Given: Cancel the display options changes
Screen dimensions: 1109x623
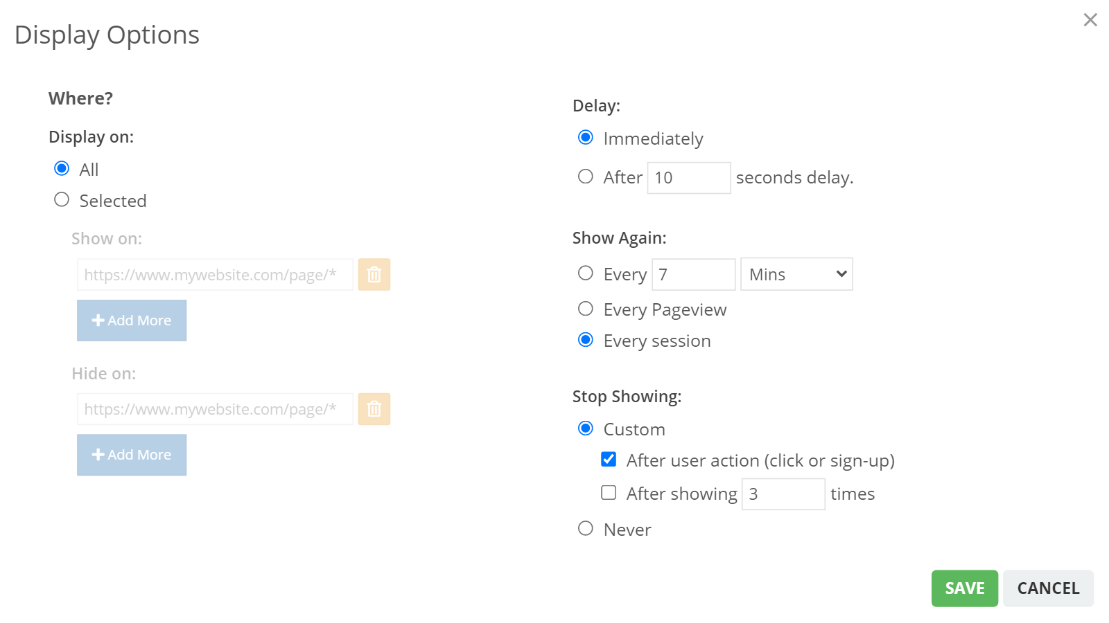Looking at the screenshot, I should 1048,588.
